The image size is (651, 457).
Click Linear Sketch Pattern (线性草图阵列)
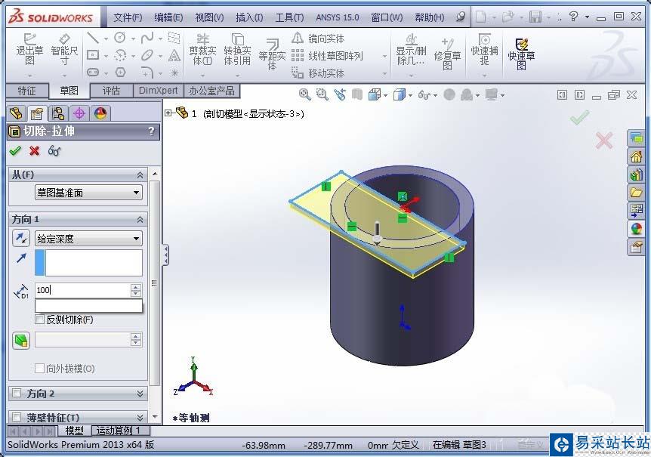tap(327, 56)
